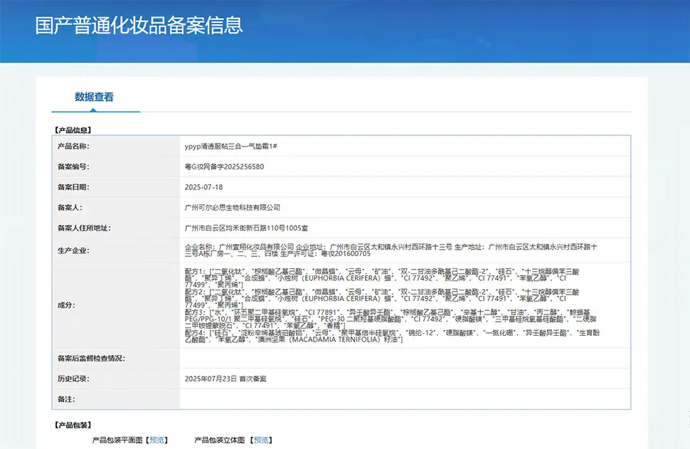Click the 备案后监督检查情况 row label
Viewport: 690px width, 449px height.
(x=91, y=358)
